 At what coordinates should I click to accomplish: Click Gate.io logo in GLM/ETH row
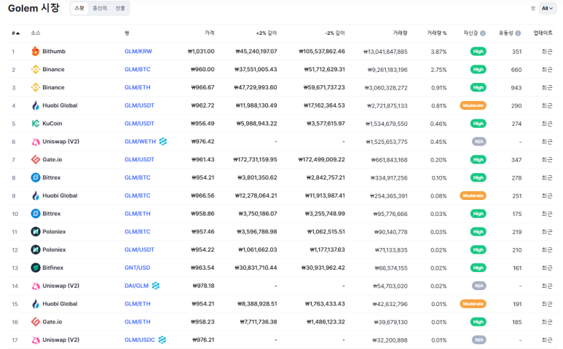click(x=35, y=322)
